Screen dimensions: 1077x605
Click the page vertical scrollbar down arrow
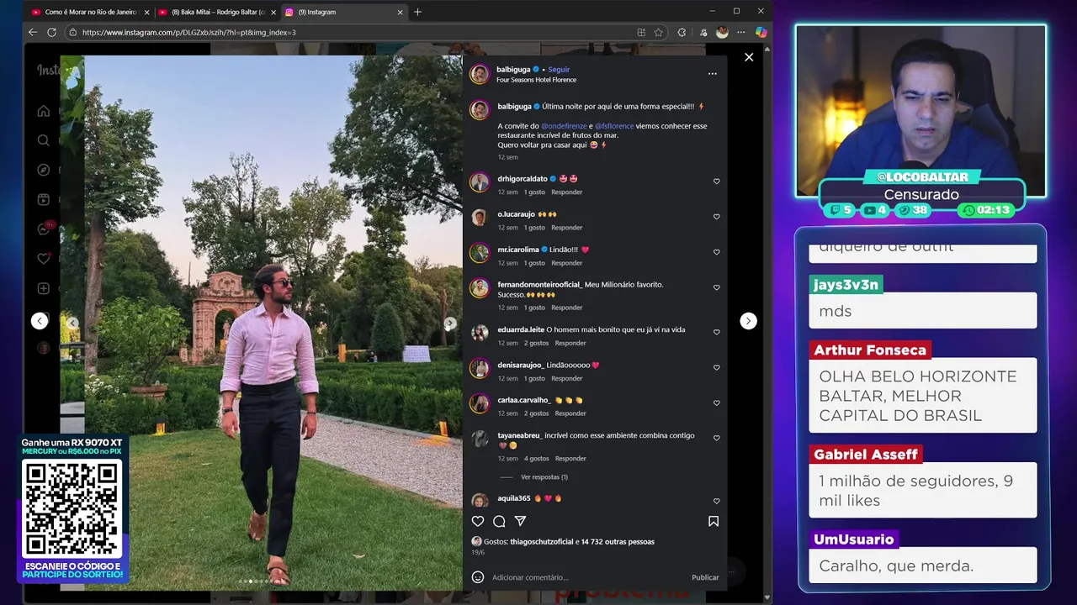(x=767, y=598)
